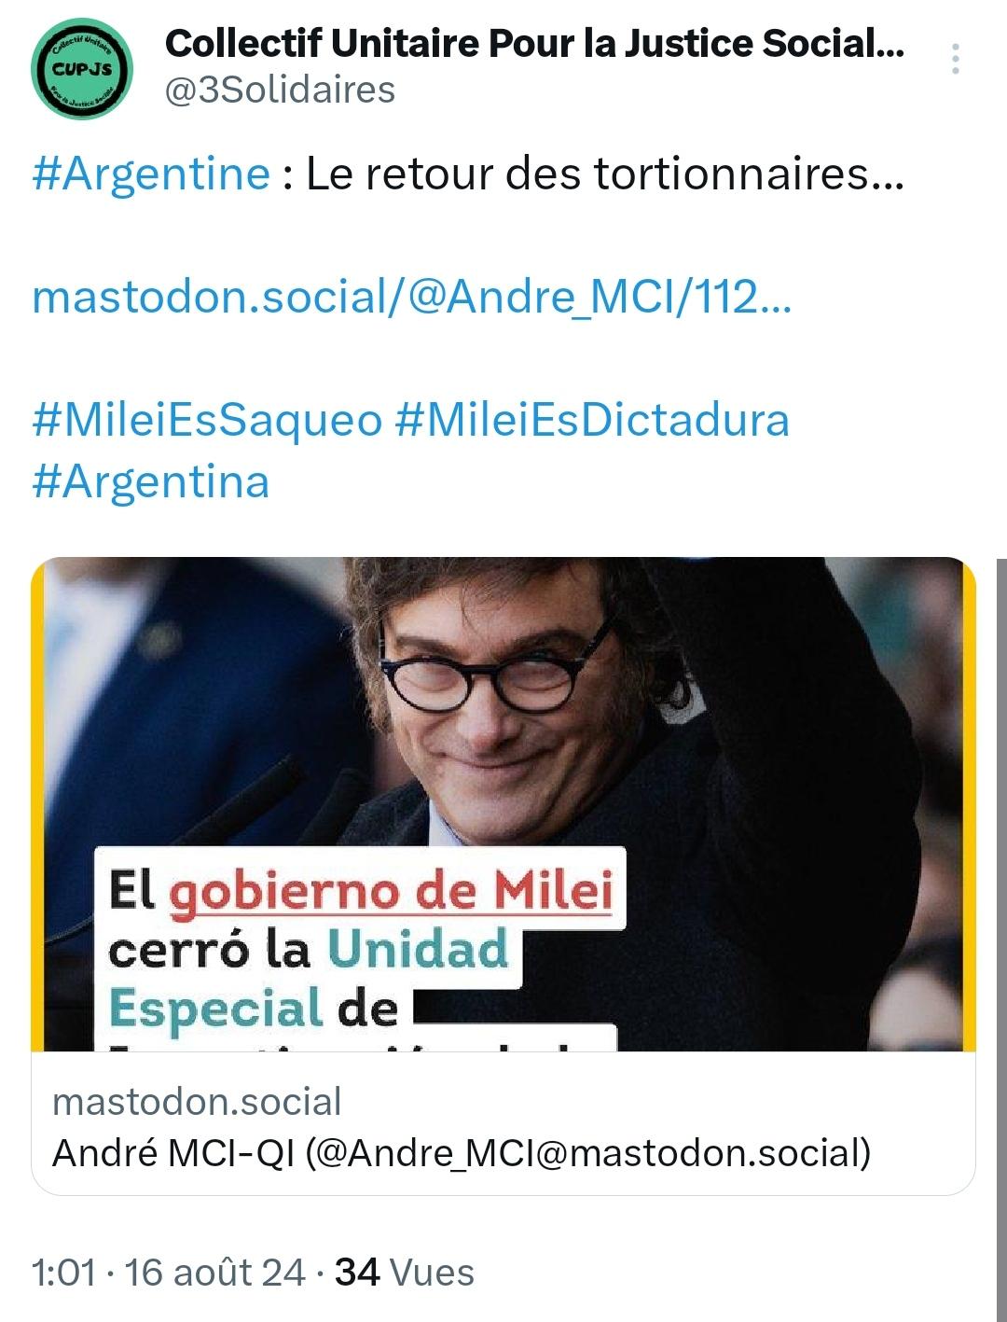Click the 1:01 time in timestamp

63,1273
